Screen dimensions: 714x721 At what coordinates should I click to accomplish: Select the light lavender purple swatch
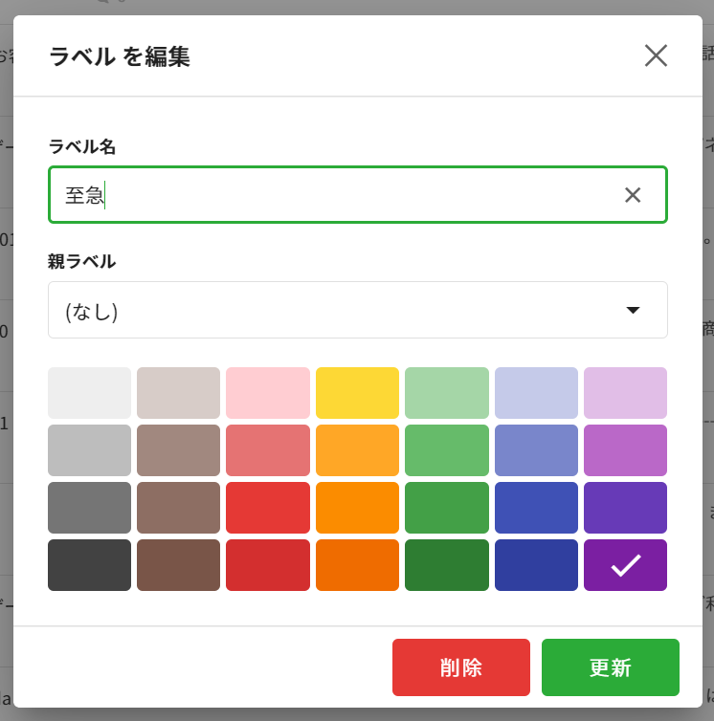click(625, 393)
